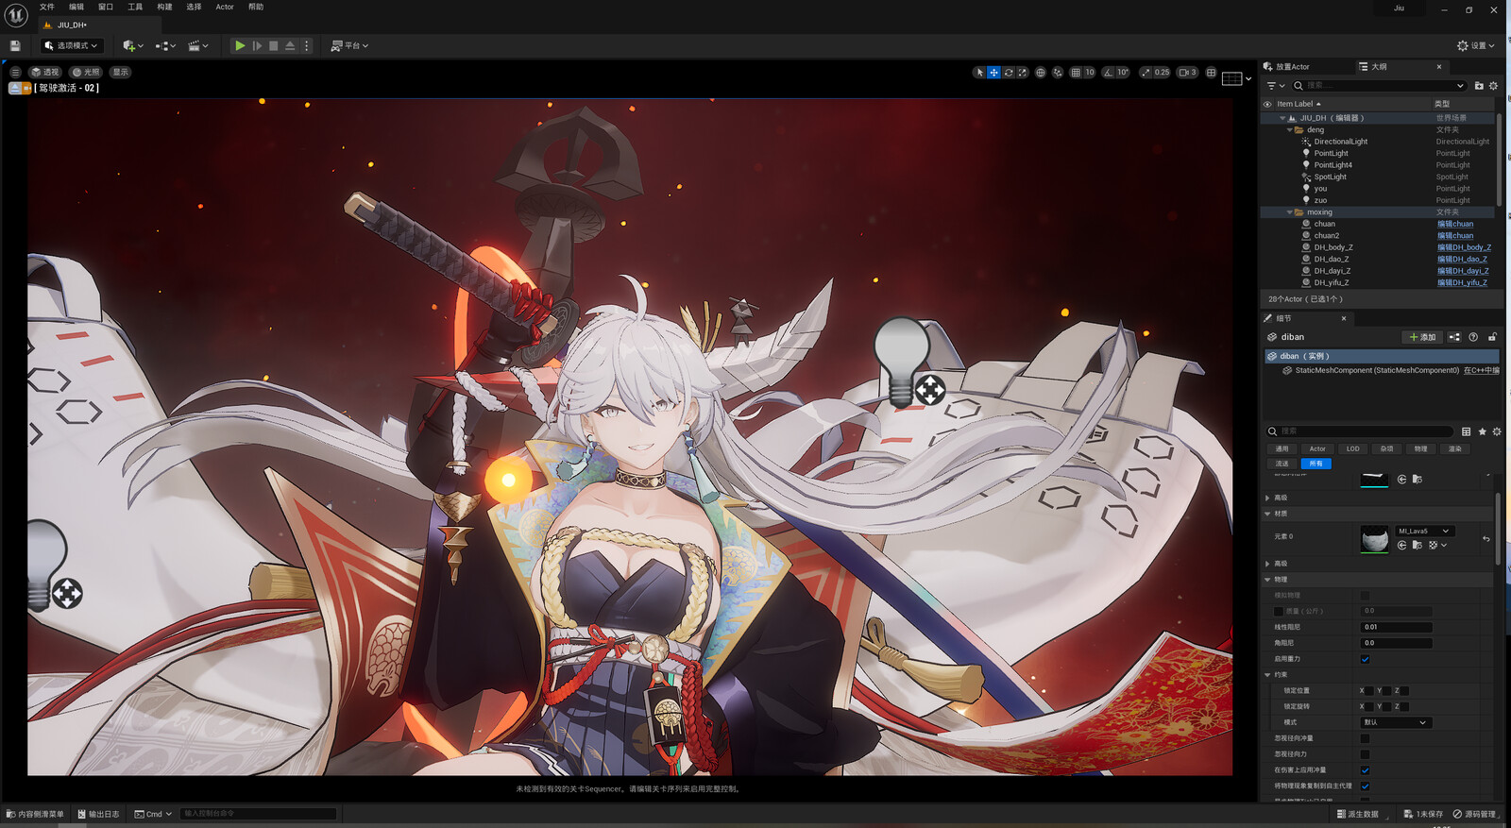
Task: Toggle surface snapping icon
Action: pyautogui.click(x=1058, y=72)
